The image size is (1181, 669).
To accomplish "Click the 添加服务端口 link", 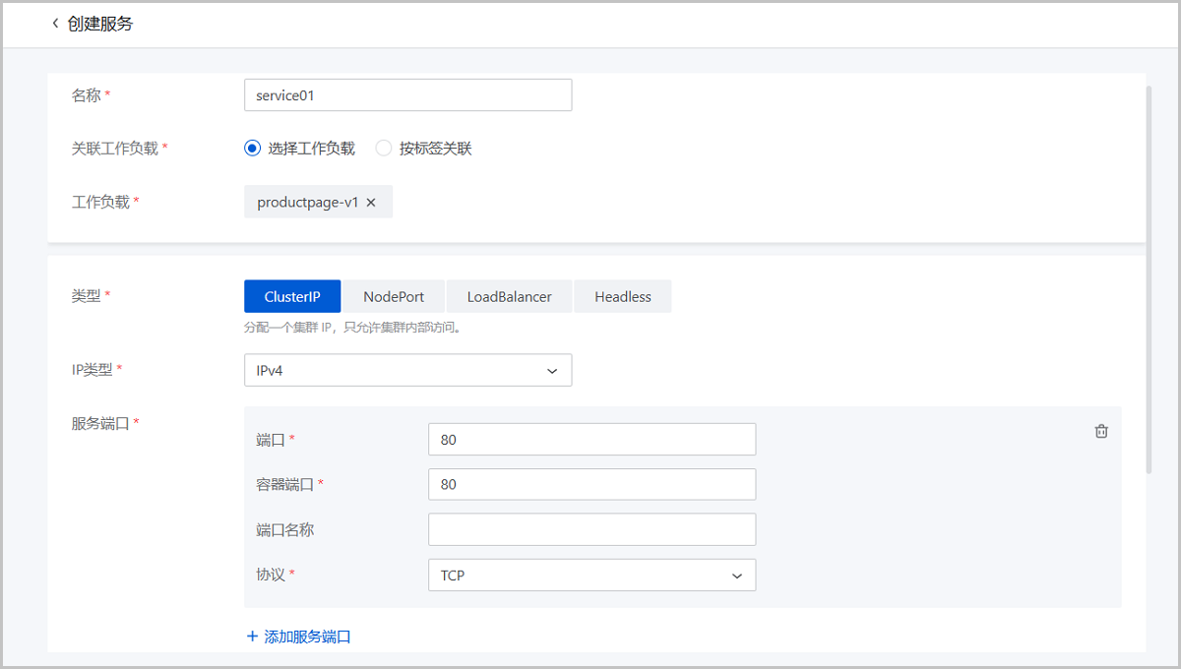I will [307, 637].
